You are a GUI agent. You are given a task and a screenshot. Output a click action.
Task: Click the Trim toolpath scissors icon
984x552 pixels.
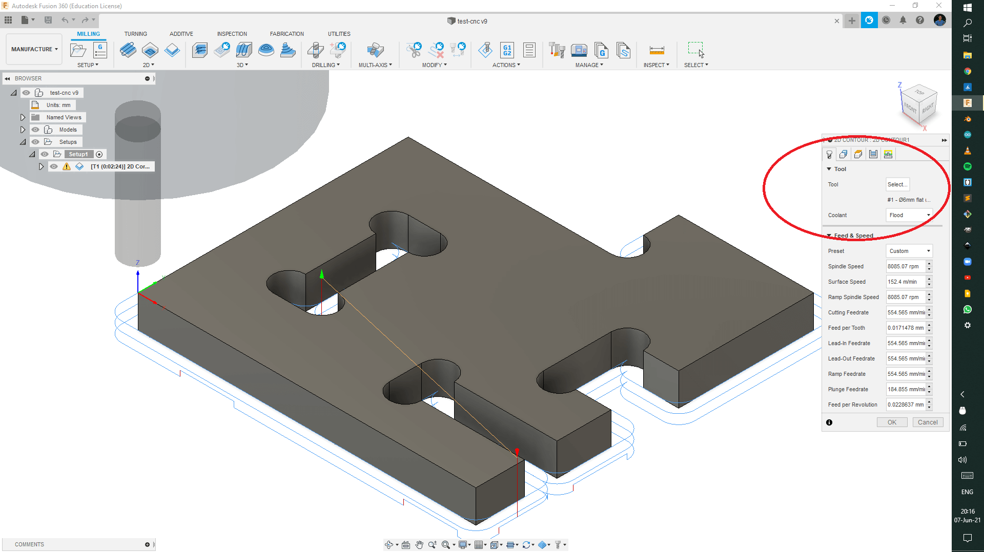[414, 50]
